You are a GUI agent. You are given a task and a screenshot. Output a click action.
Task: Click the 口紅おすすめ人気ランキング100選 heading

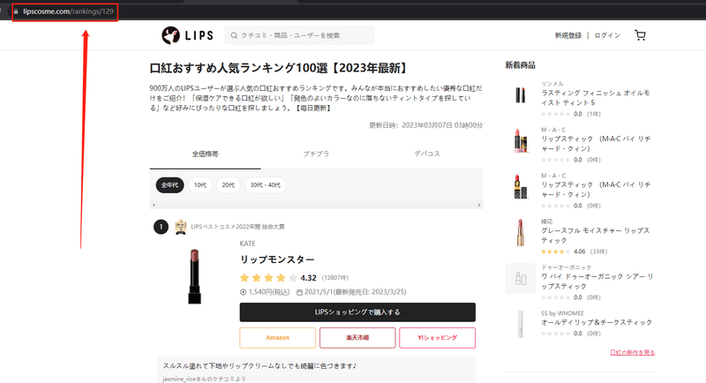pyautogui.click(x=279, y=68)
